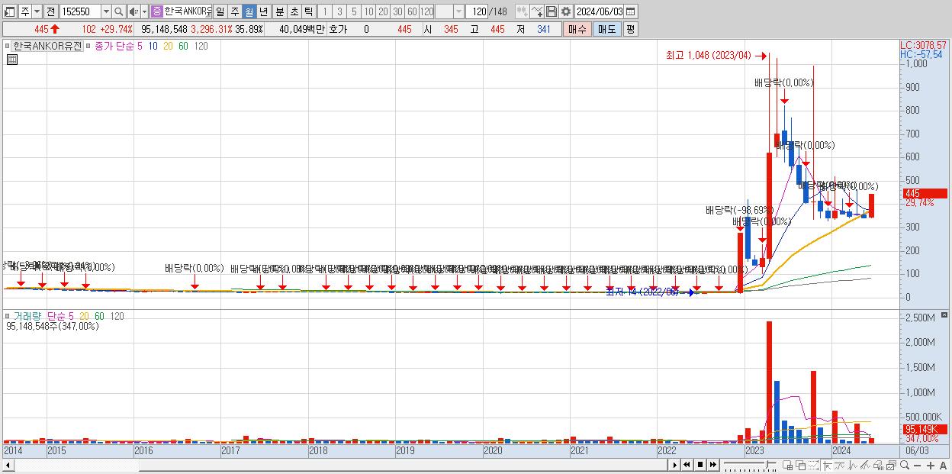Screen dimensions: 952x474
Task: Click the 매도 (sell) button
Action: click(606, 29)
